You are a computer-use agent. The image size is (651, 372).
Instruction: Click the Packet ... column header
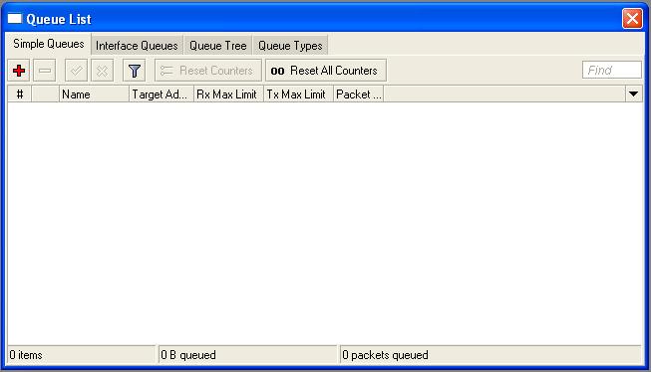coord(359,94)
